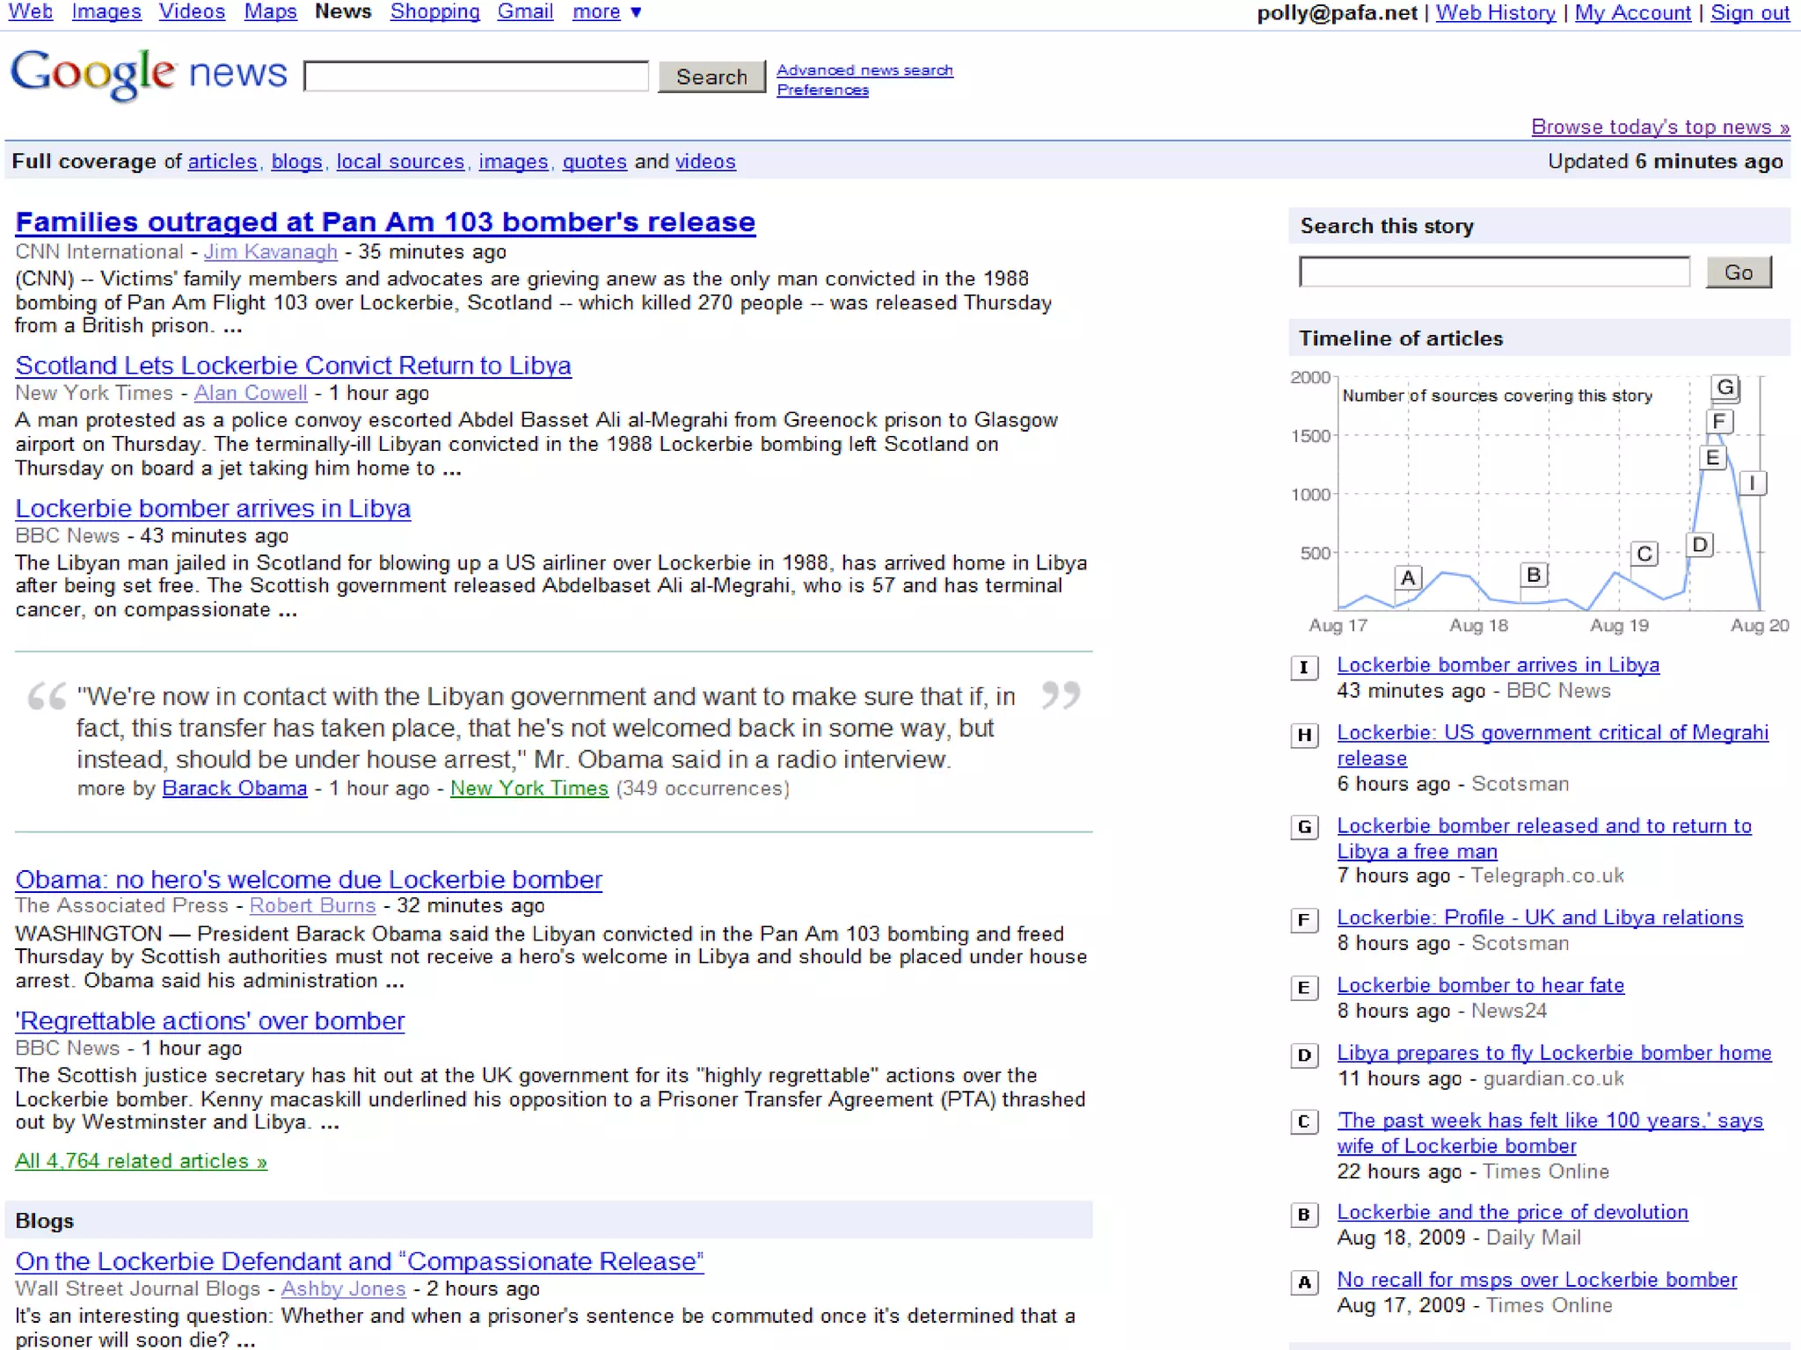Viewport: 1801px width, 1350px height.
Task: Click the I marker box on chart
Action: tap(1752, 483)
